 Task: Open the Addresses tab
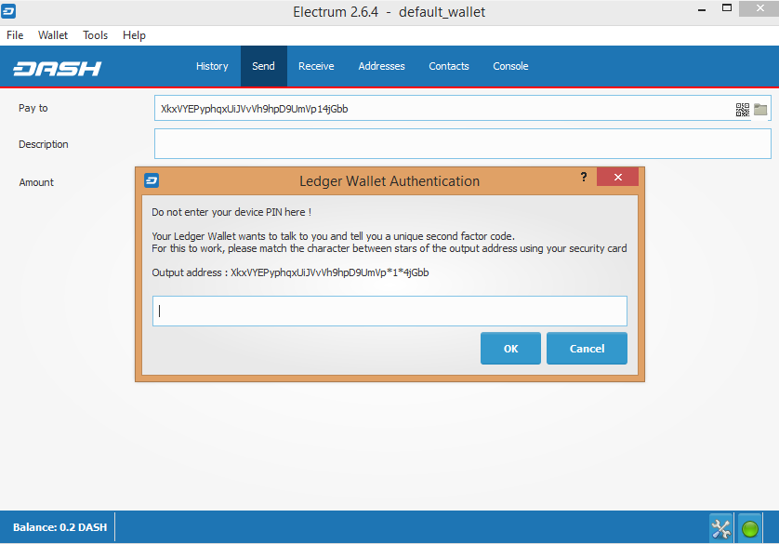pyautogui.click(x=381, y=66)
